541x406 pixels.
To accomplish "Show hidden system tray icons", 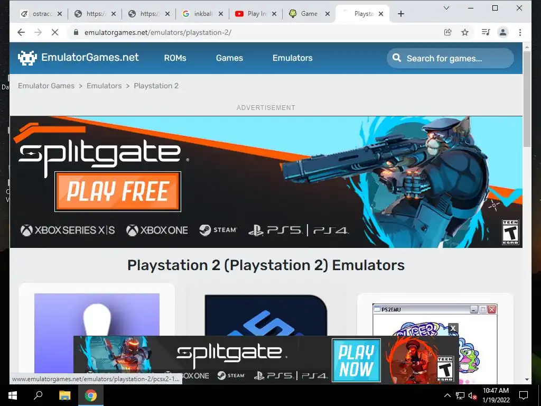I will coord(447,395).
